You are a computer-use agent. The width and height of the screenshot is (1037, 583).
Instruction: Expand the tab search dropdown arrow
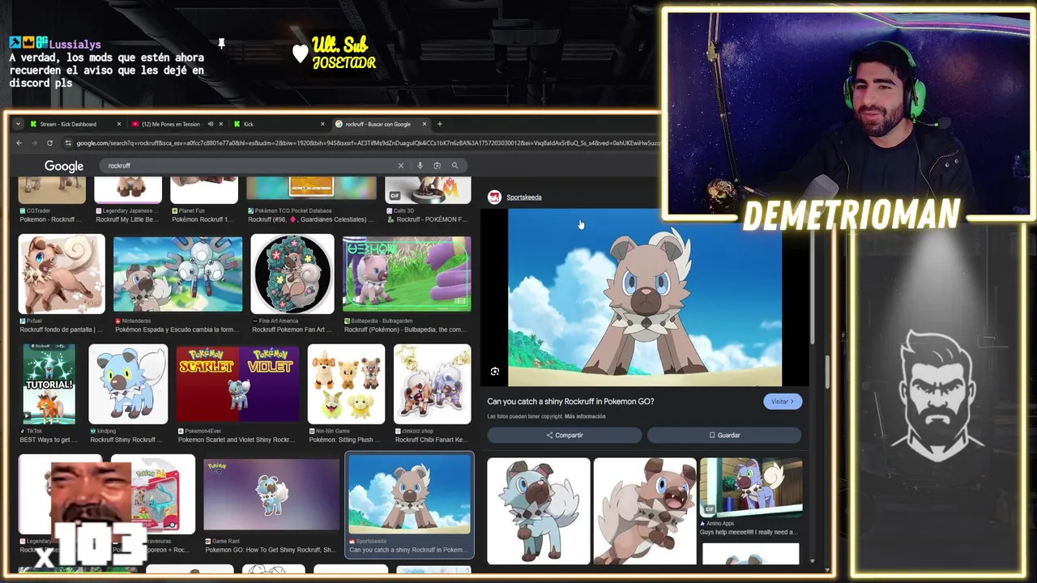click(18, 124)
